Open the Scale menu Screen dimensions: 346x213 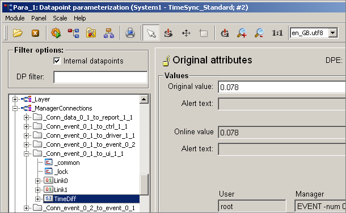[x=60, y=18]
